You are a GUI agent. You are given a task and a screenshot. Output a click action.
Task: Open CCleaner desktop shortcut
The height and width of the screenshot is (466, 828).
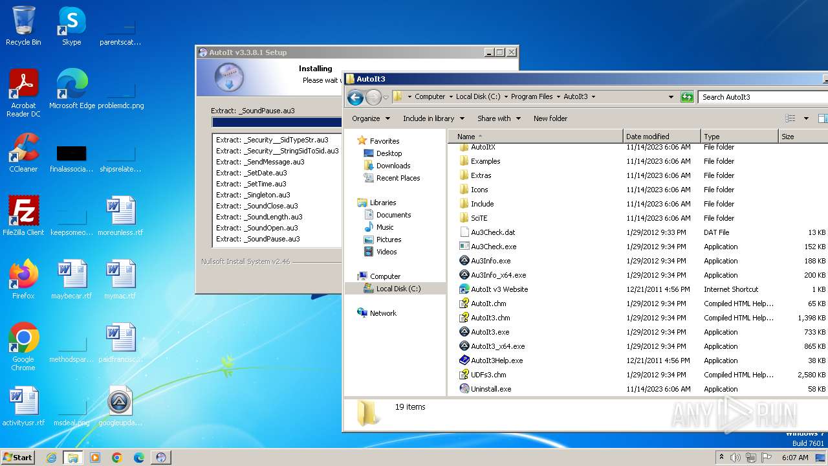[23, 153]
